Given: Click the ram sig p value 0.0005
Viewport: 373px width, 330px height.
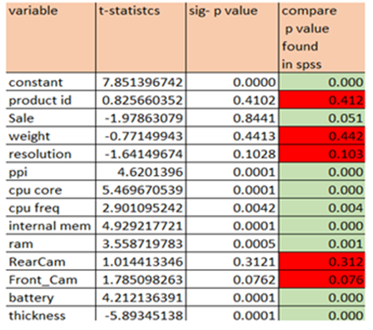Looking at the screenshot, I should click(x=232, y=243).
